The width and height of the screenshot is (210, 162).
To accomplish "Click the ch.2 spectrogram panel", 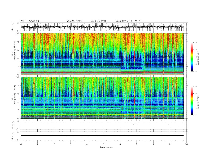I will [x=102, y=98].
